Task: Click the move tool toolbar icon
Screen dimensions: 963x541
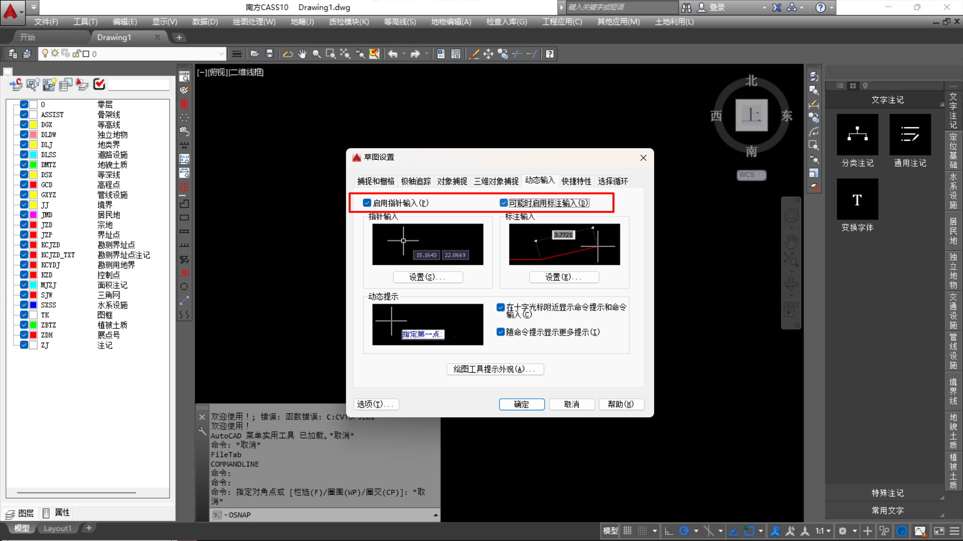Action: (x=488, y=54)
